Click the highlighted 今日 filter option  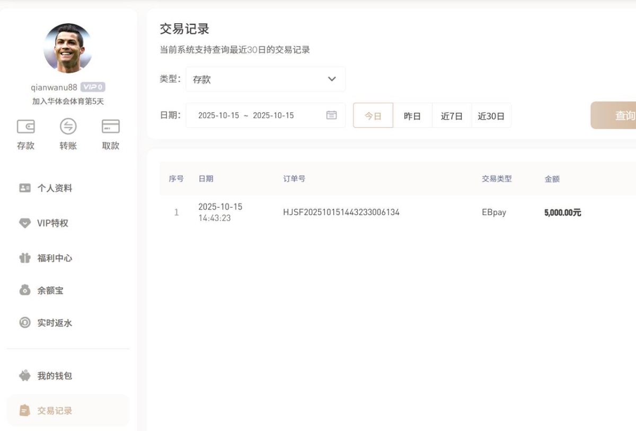tap(373, 115)
